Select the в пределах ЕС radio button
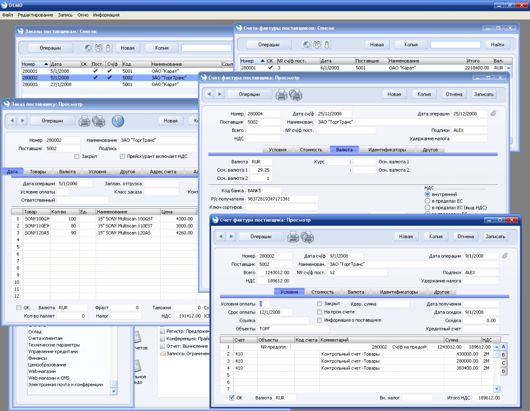This screenshot has height=411, width=530. 427,201
